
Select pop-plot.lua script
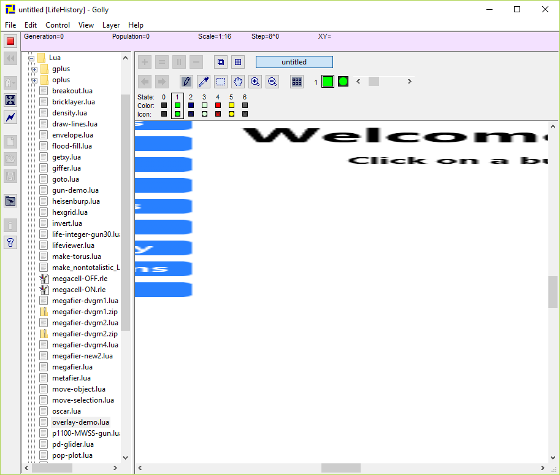pos(72,455)
